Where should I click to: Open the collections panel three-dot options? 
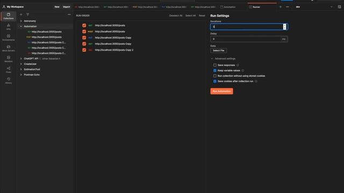tap(69, 14)
